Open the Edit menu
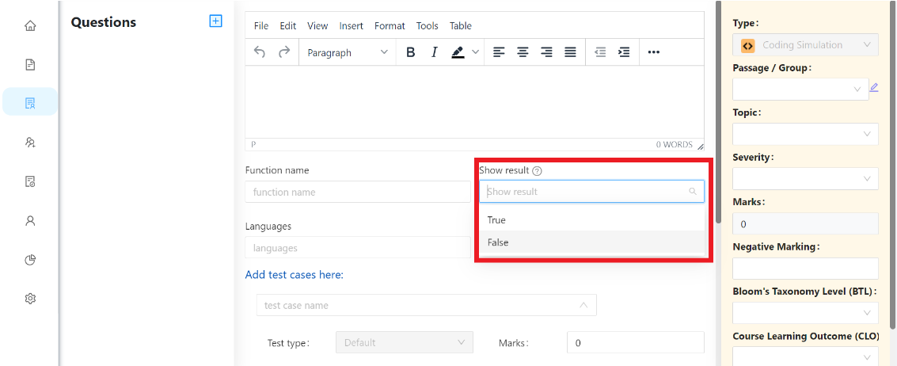897x366 pixels. 287,26
